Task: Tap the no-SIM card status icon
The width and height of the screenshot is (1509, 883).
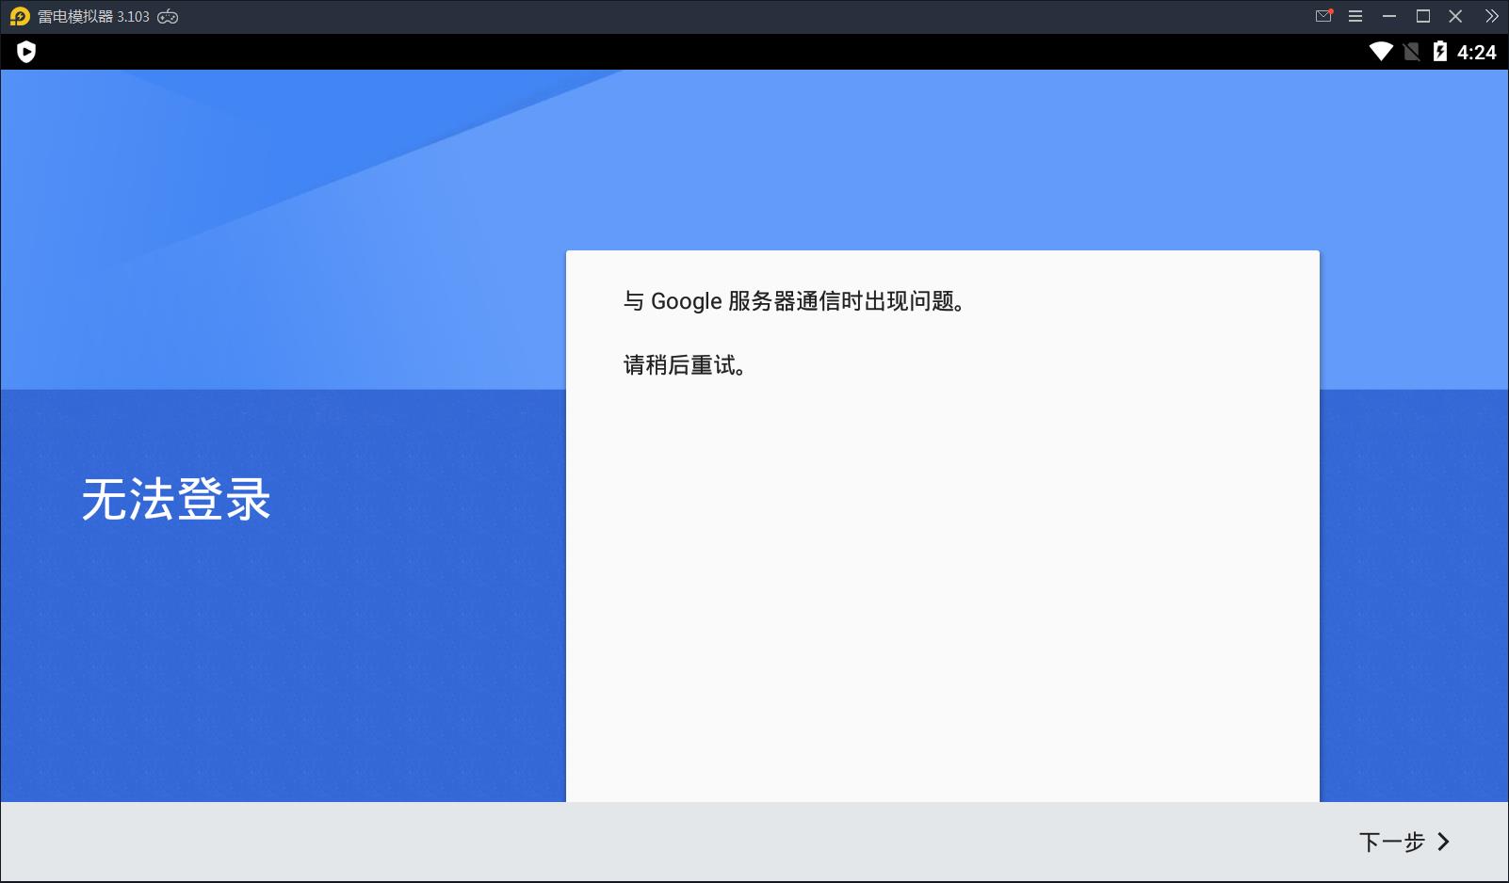Action: click(x=1411, y=52)
